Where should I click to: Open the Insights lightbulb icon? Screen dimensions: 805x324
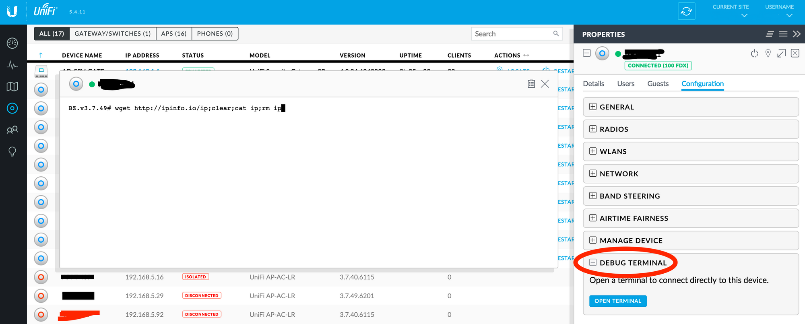click(x=12, y=151)
